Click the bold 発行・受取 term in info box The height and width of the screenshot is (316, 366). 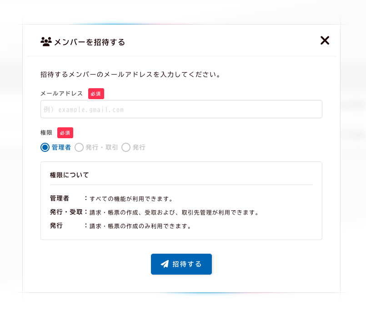pos(66,212)
